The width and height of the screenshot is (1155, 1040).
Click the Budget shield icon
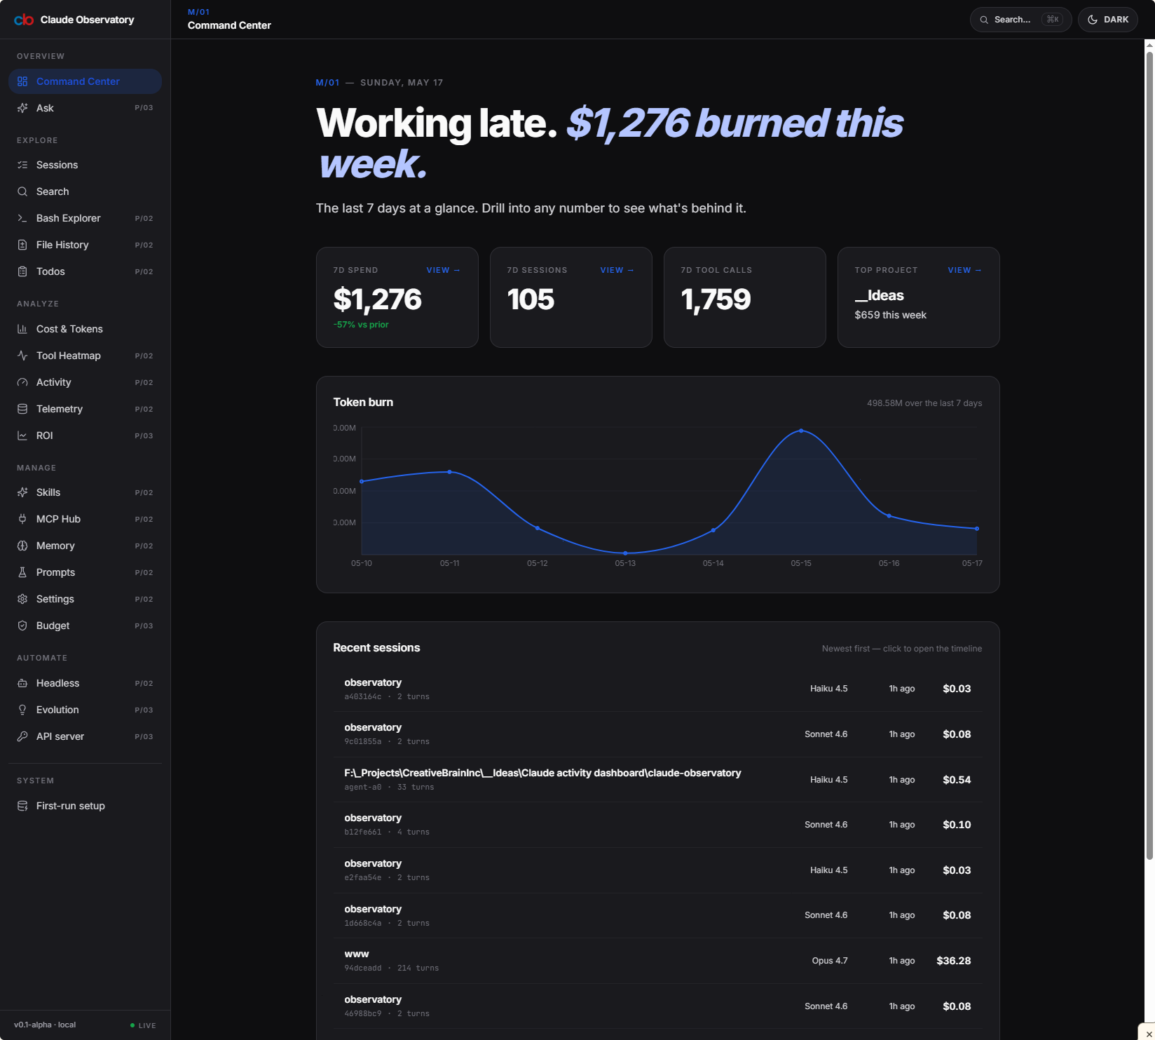(x=22, y=626)
